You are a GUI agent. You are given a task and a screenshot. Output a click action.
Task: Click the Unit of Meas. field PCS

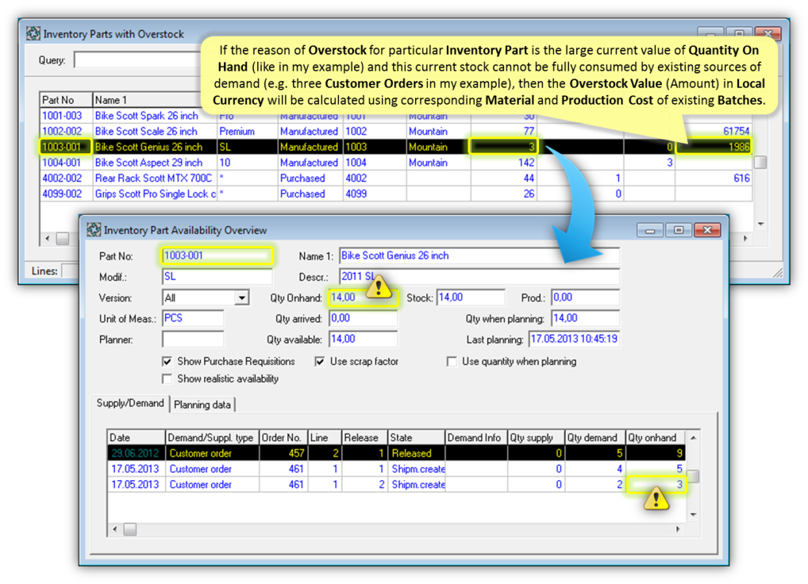193,318
